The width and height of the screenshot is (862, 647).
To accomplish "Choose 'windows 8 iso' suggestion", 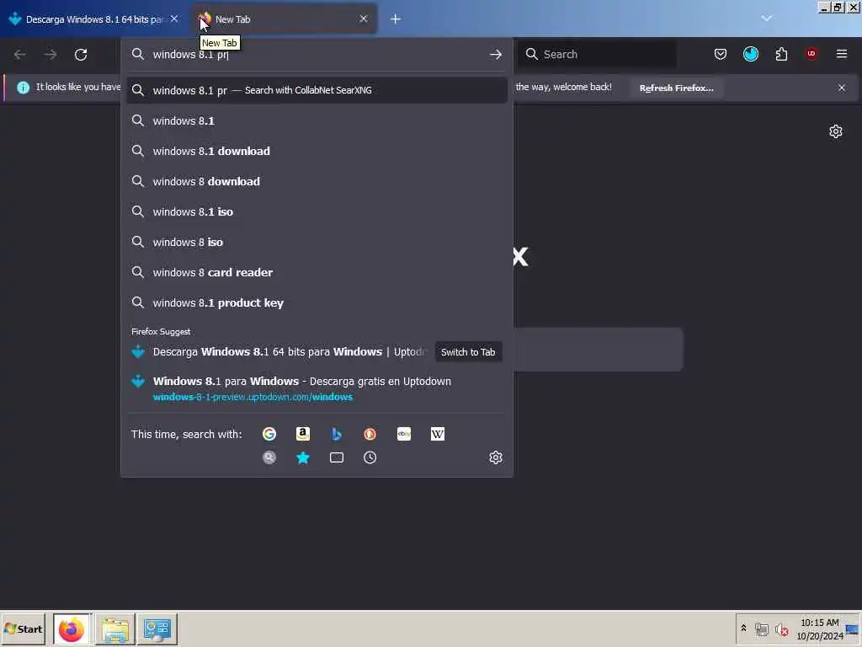I will click(317, 242).
